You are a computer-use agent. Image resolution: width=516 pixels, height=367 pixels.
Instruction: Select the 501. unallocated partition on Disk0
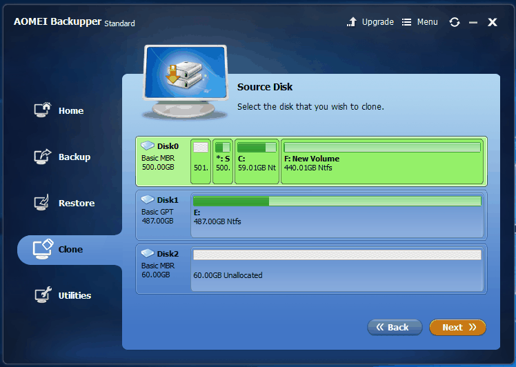201,161
